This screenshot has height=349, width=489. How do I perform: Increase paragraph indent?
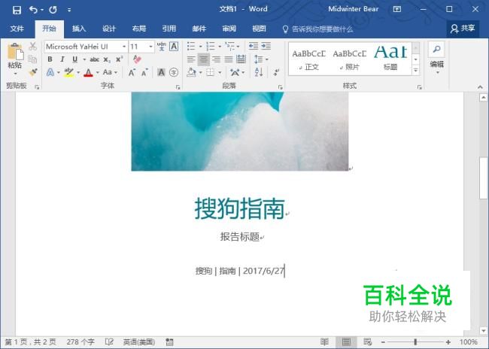(266, 47)
